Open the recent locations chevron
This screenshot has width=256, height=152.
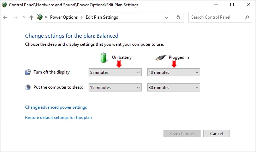[x=24, y=17]
